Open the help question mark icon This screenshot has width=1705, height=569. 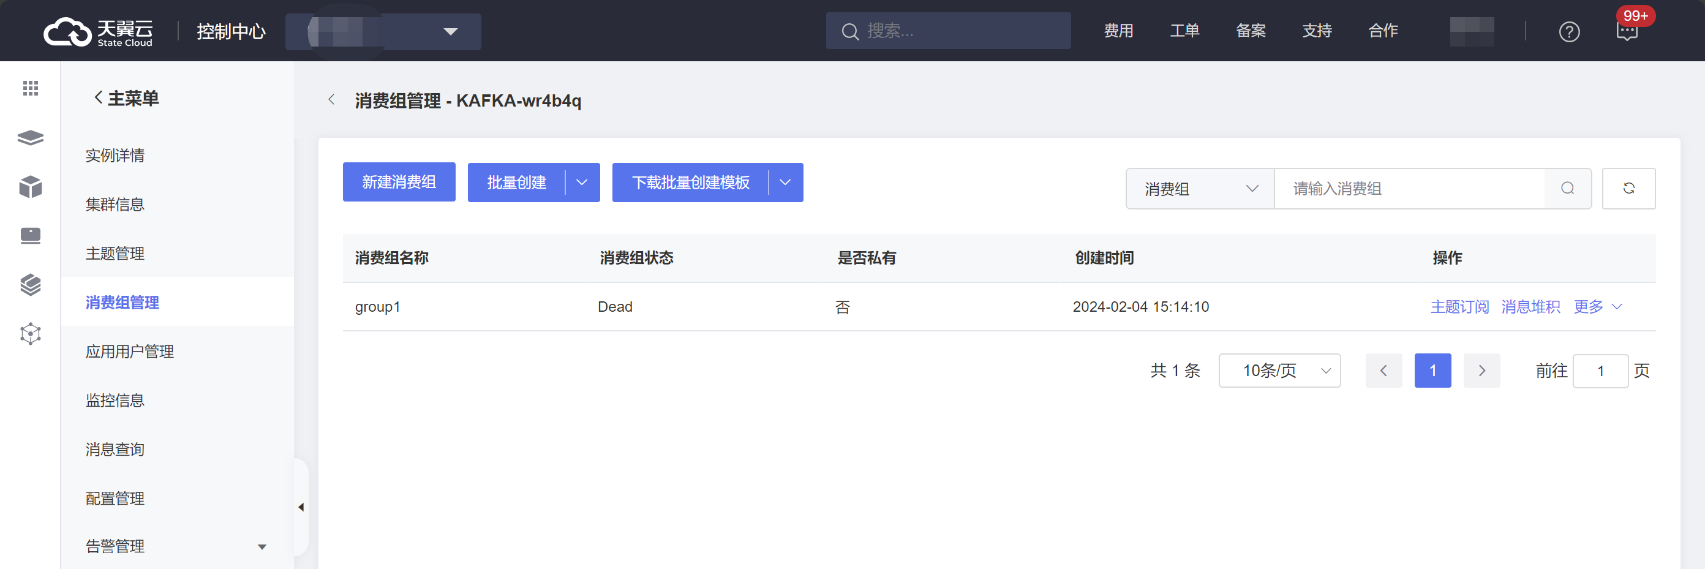pos(1569,31)
